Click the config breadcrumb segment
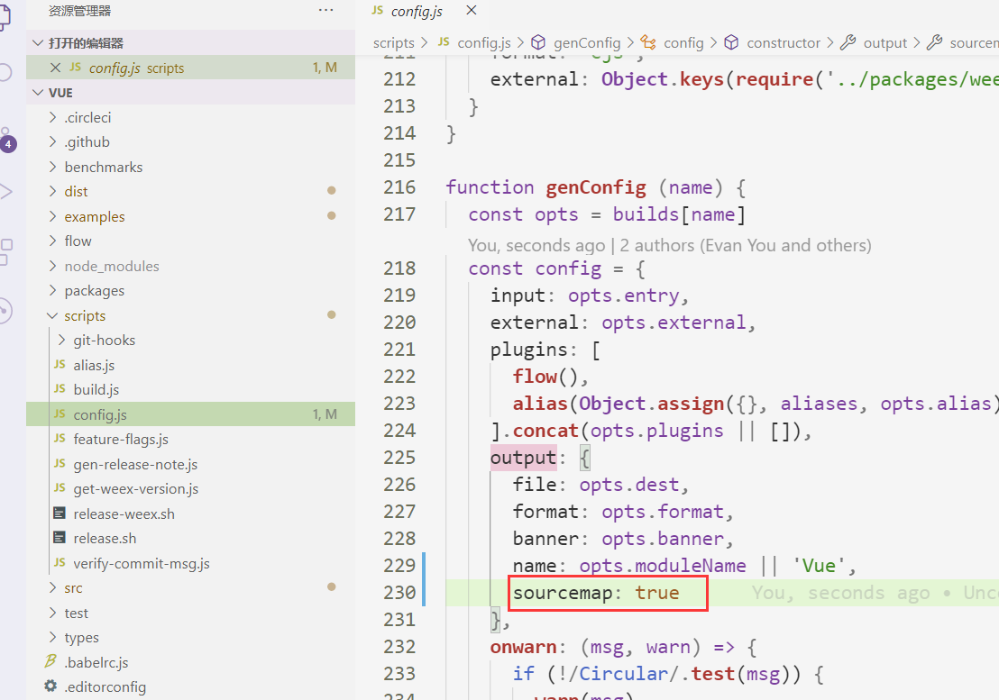This screenshot has width=999, height=700. pyautogui.click(x=683, y=42)
